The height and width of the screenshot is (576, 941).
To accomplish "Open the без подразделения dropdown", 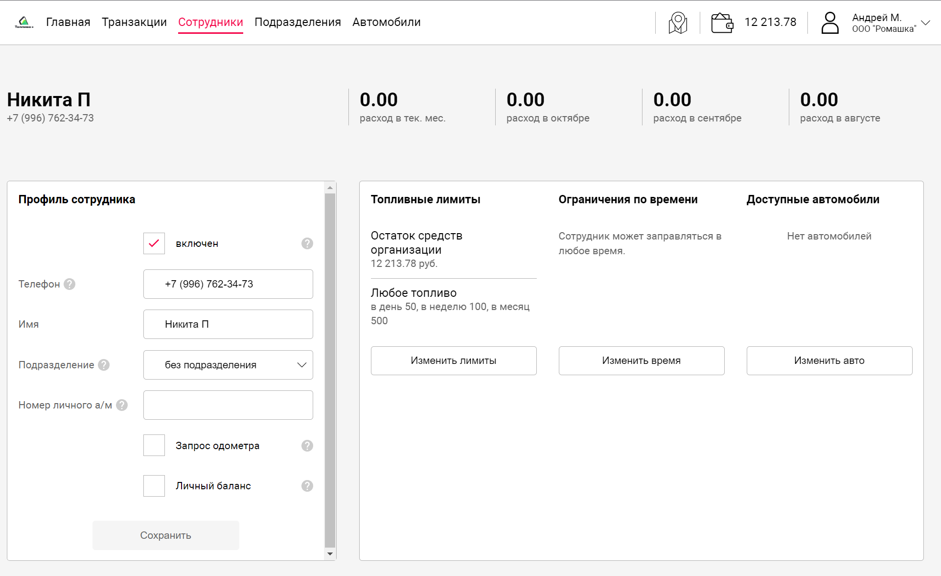I will point(228,365).
